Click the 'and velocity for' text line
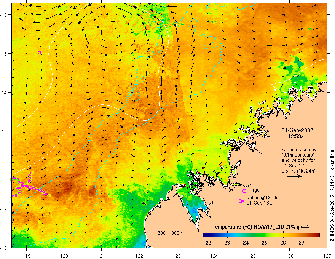The image size is (335, 259). (298, 160)
